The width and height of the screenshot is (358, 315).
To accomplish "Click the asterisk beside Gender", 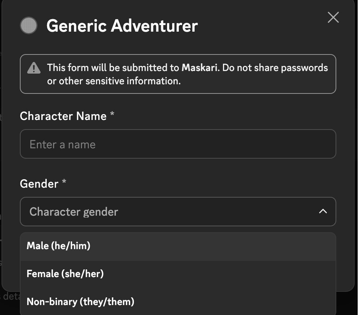I will [x=64, y=183].
